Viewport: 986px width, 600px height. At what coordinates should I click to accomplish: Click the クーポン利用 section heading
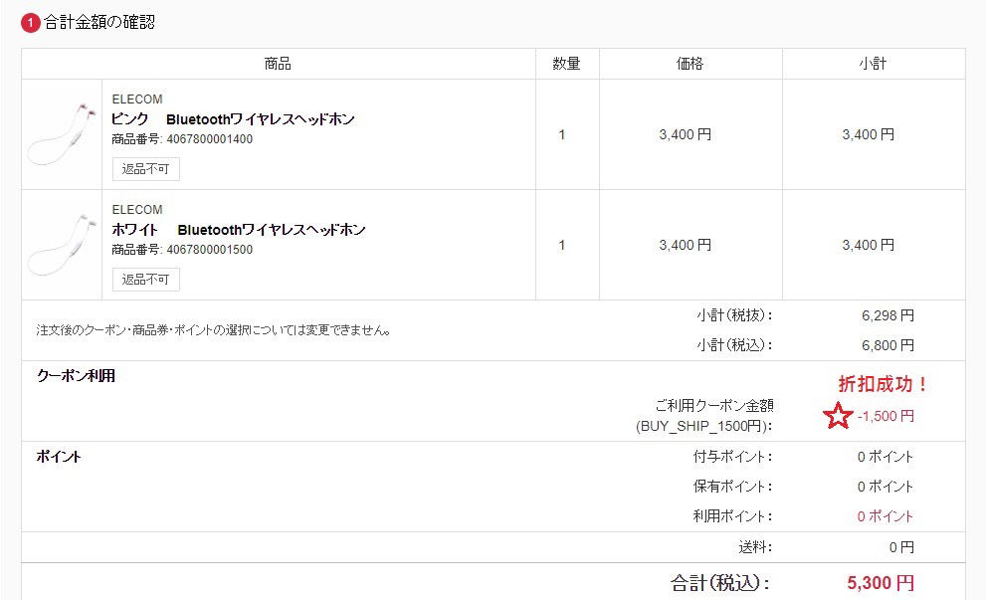(76, 376)
